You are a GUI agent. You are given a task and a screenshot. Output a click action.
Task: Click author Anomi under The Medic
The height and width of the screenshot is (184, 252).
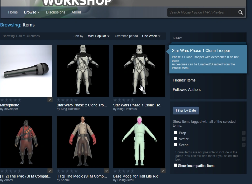[65, 180]
